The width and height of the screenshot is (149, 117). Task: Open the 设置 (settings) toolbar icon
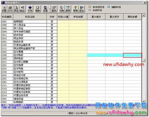click(4, 9)
